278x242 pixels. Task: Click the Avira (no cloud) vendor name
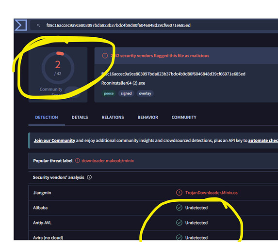[x=48, y=238]
